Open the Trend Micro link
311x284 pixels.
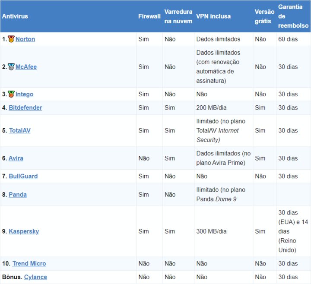point(29,264)
